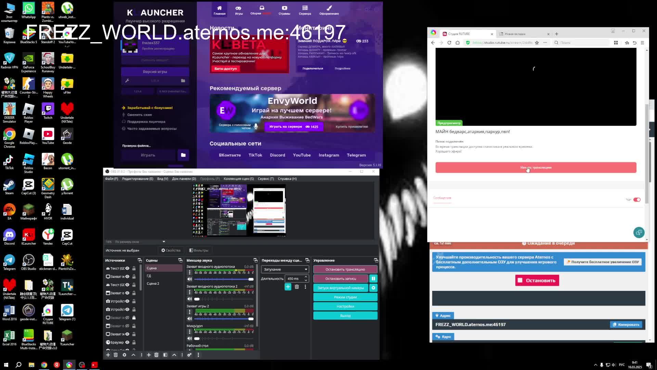Hide the Браузер source with eye icon
This screenshot has width=657, height=370.
pos(127,342)
